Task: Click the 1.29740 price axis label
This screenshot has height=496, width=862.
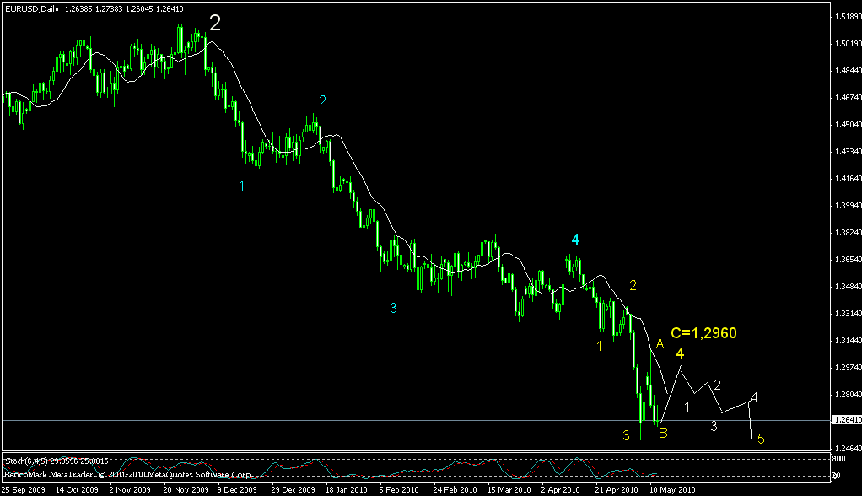Action: tap(848, 367)
